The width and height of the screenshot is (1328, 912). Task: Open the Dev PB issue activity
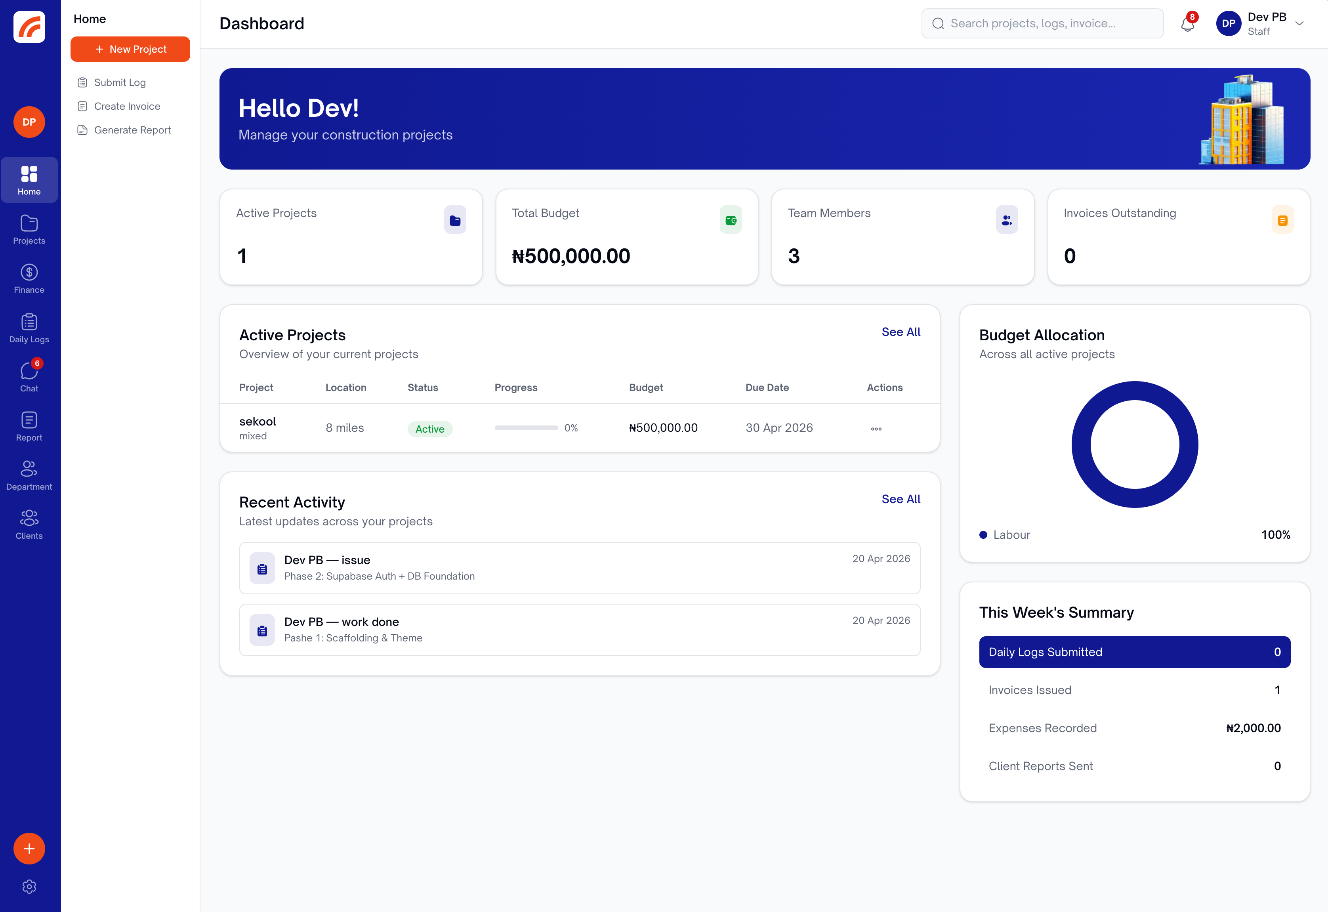[x=580, y=568]
